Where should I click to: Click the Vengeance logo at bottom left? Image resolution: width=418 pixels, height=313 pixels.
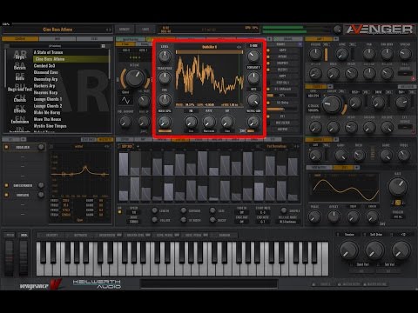click(41, 284)
